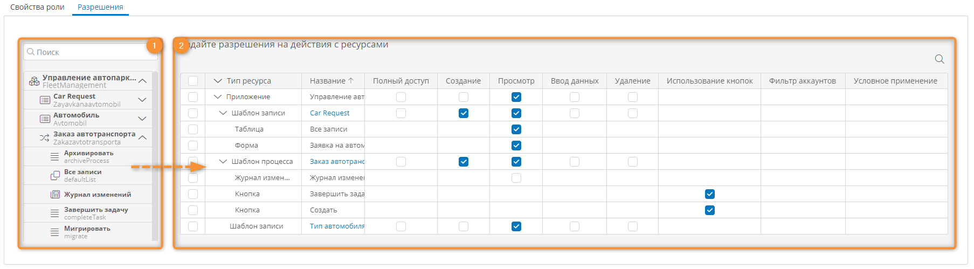This screenshot has height=269, width=974.
Task: Click the FleetManagement application cubes icon
Action: (34, 81)
